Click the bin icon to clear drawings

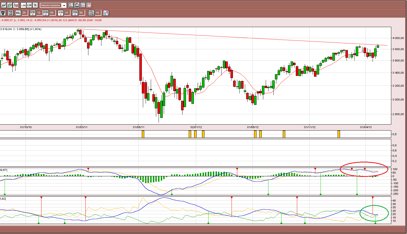3,13
